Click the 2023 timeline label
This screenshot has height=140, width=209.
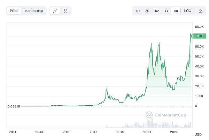[x=174, y=132]
